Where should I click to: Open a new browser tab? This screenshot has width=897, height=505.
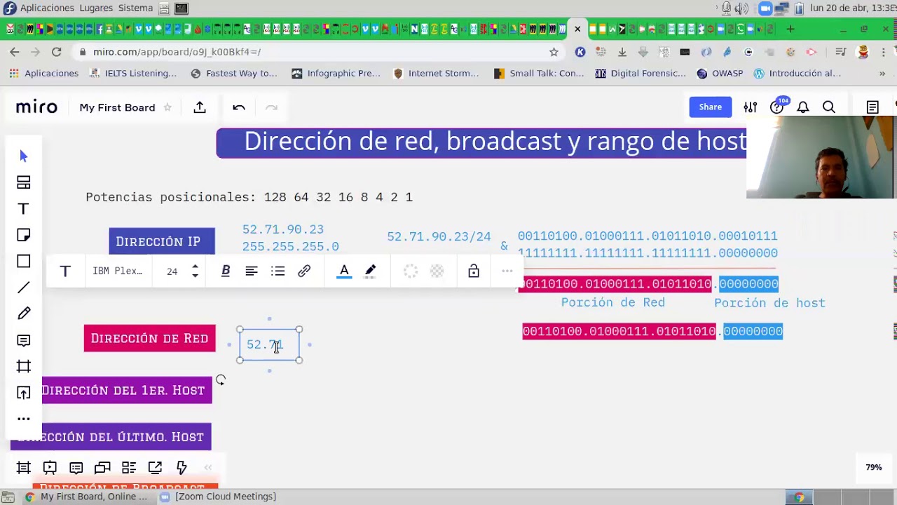coord(790,29)
